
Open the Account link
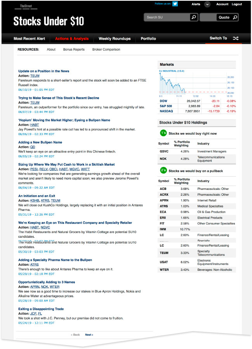[222, 4]
